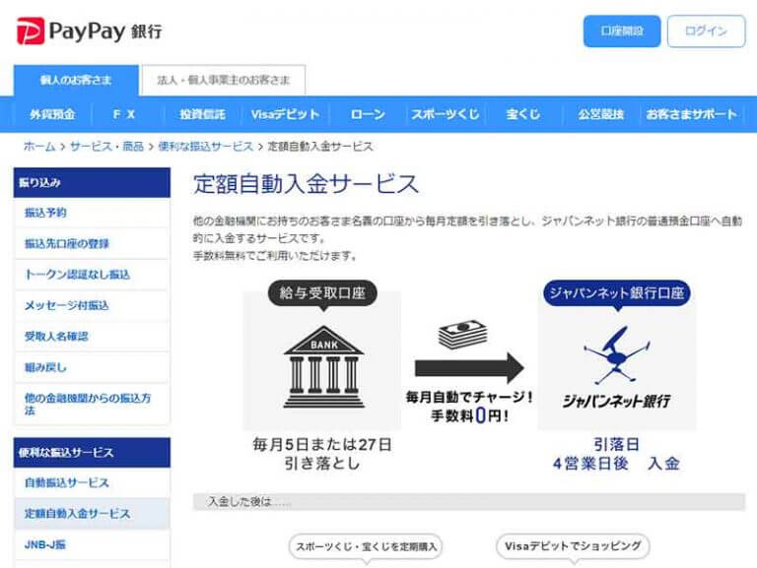Click Visaデビットでショッピング speech bubble

pos(573,546)
